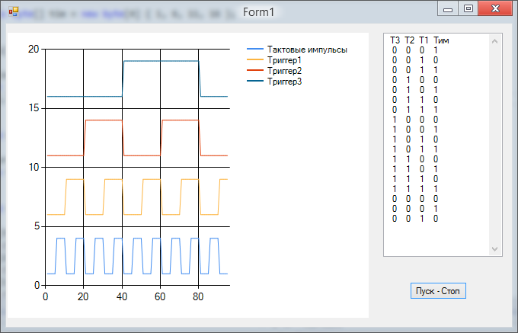The width and height of the screenshot is (518, 333).
Task: Click the Form1 application icon in title bar
Action: click(x=13, y=11)
